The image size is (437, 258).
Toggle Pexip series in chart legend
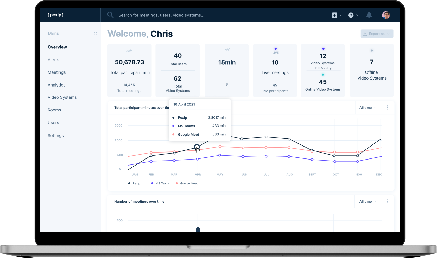(x=134, y=183)
